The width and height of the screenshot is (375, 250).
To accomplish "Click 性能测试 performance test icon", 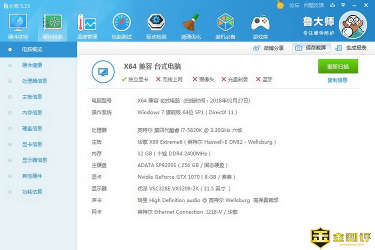I will [x=121, y=25].
